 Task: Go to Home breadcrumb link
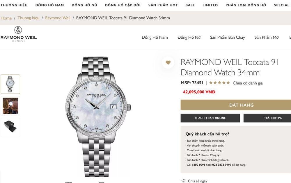tap(6, 18)
